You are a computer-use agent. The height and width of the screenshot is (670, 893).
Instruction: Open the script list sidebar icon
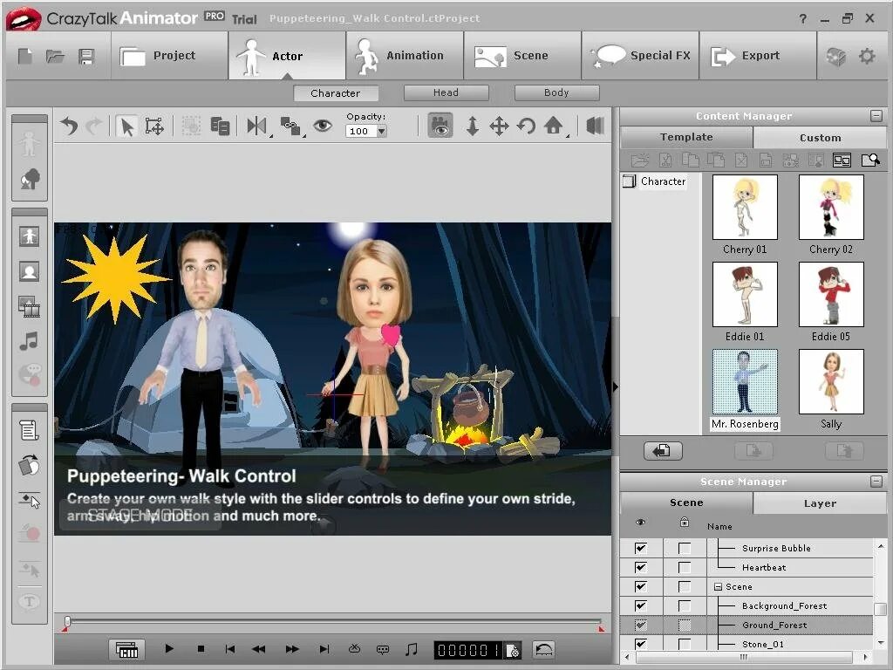coord(29,430)
